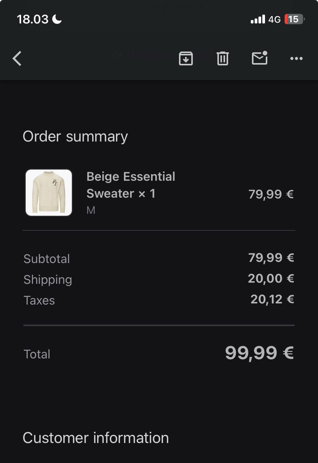Tap the Customer information heading

pyautogui.click(x=96, y=438)
